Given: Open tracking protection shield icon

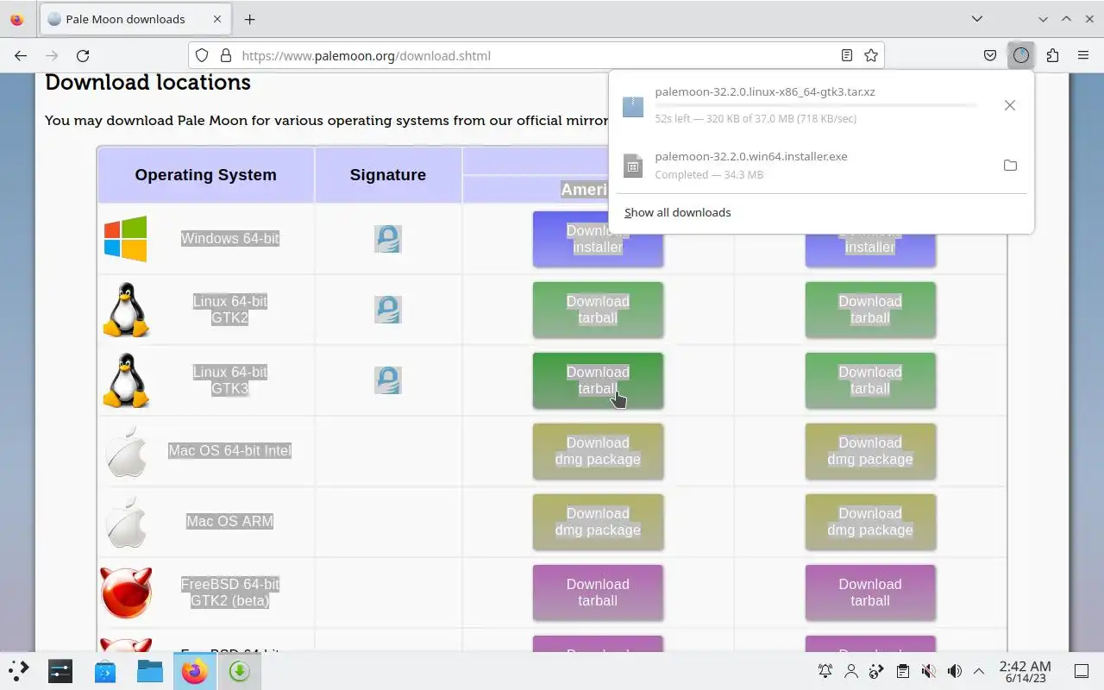Looking at the screenshot, I should tap(202, 55).
